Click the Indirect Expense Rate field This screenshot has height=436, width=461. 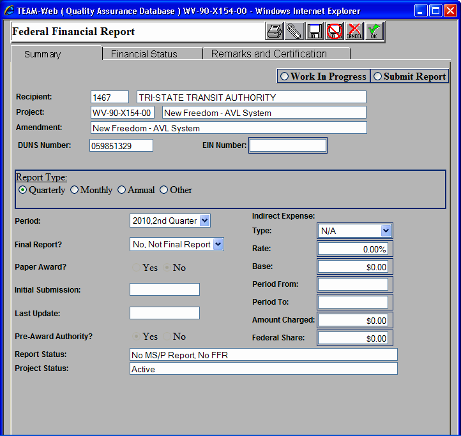352,249
